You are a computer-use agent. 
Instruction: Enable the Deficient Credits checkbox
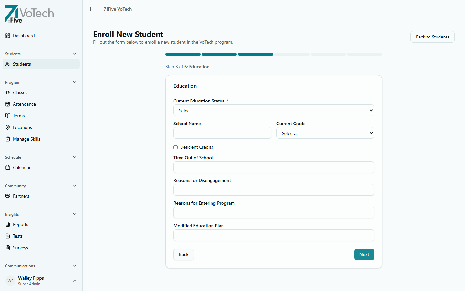click(175, 147)
